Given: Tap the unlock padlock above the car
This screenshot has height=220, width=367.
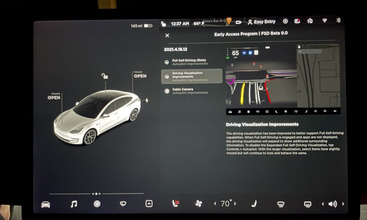Looking at the screenshot, I should tap(105, 76).
